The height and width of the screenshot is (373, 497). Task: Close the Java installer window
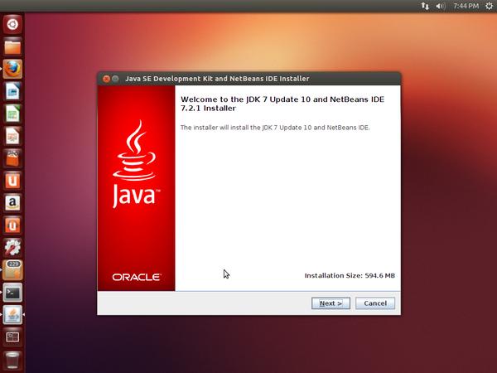tap(107, 79)
